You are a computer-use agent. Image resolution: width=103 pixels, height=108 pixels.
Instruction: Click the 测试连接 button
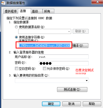click(x=72, y=90)
